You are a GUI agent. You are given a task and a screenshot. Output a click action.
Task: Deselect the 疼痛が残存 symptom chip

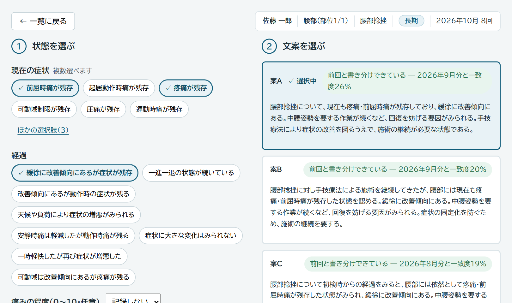point(186,88)
